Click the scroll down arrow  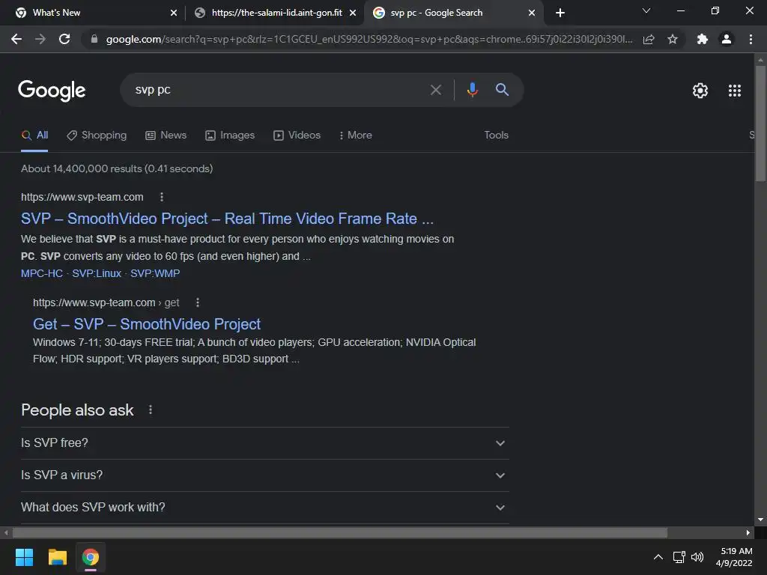(x=760, y=520)
